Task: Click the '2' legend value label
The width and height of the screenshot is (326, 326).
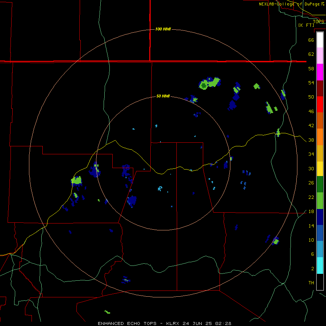Action: pyautogui.click(x=312, y=269)
